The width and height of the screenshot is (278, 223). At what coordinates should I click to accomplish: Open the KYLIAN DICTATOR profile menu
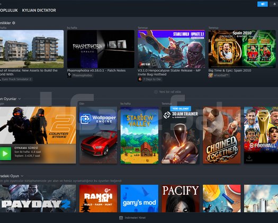click(x=39, y=10)
